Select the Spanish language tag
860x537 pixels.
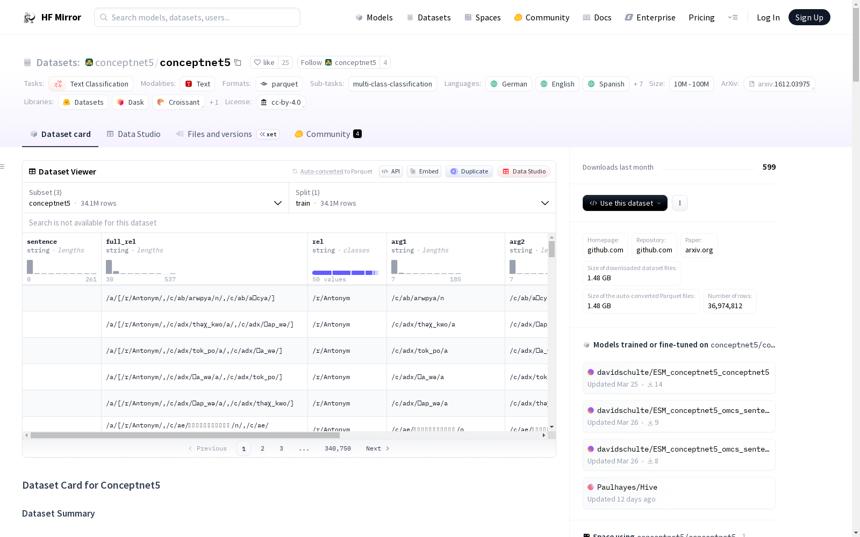click(x=606, y=84)
